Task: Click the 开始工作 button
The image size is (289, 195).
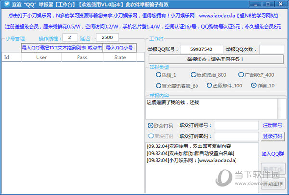Action: coord(273,183)
